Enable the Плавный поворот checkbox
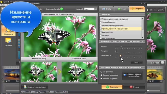This screenshot has width=167, height=94. coord(101,22)
